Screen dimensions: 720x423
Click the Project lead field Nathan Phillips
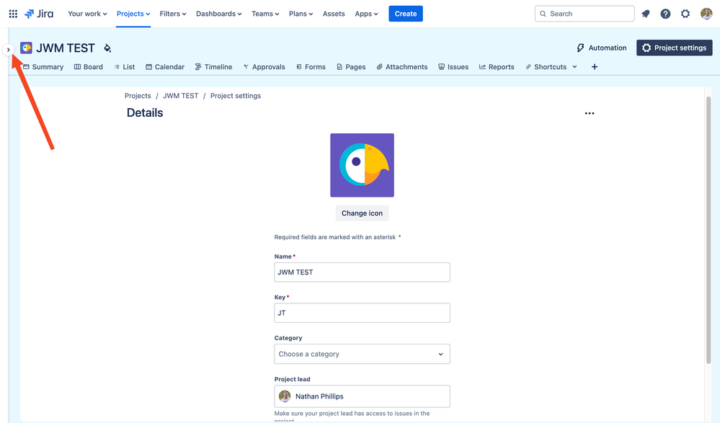pos(362,396)
